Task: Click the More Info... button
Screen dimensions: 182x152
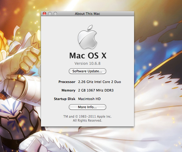Action: 87,107
